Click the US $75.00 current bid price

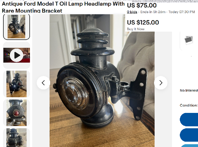point(142,5)
